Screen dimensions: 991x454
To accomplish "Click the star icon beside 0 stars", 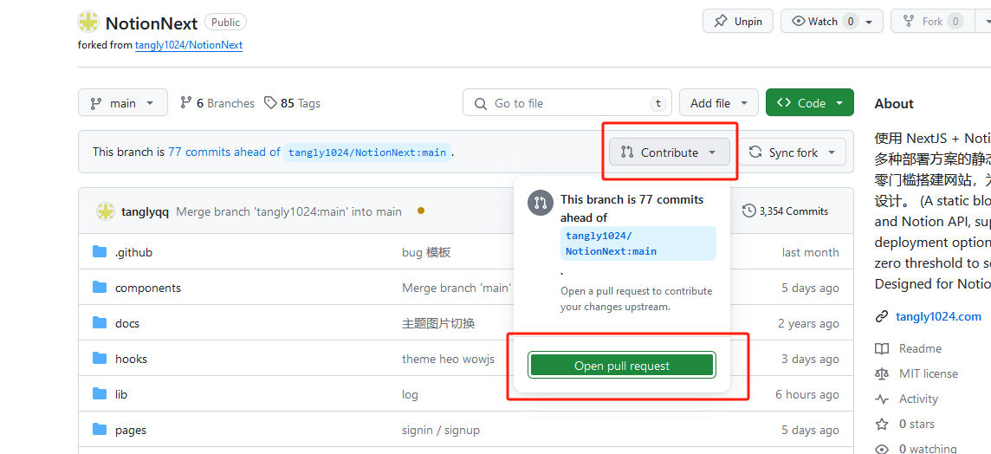I will point(882,424).
